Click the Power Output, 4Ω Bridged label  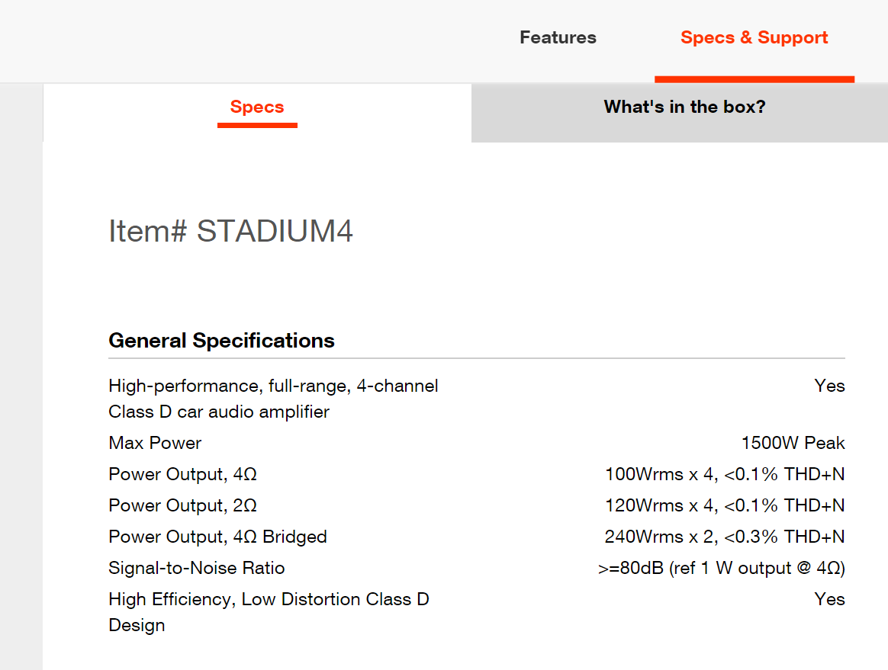(x=217, y=537)
